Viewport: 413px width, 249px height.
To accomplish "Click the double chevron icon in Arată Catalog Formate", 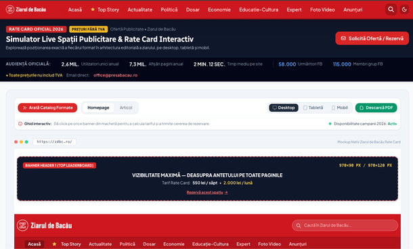I will click(24, 108).
